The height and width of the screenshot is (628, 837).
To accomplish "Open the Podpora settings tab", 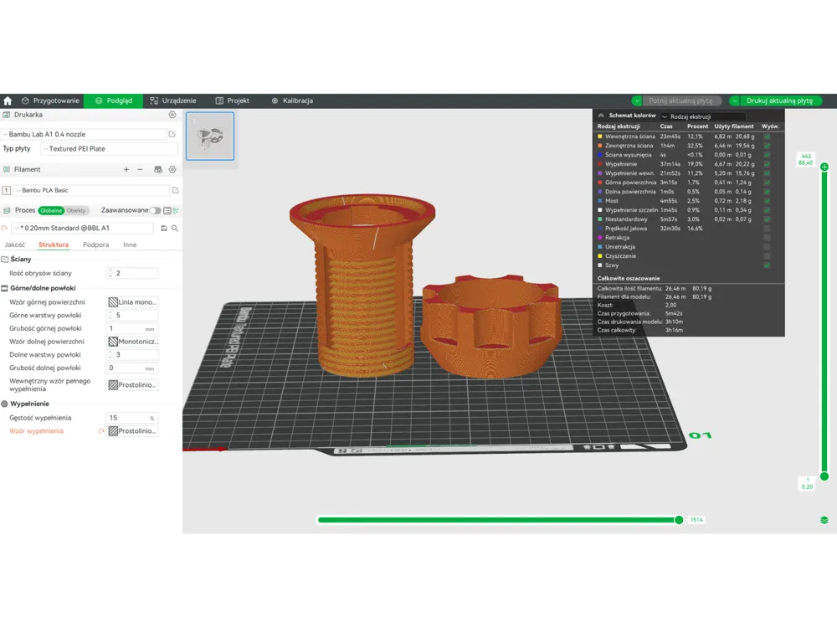I will (x=96, y=245).
